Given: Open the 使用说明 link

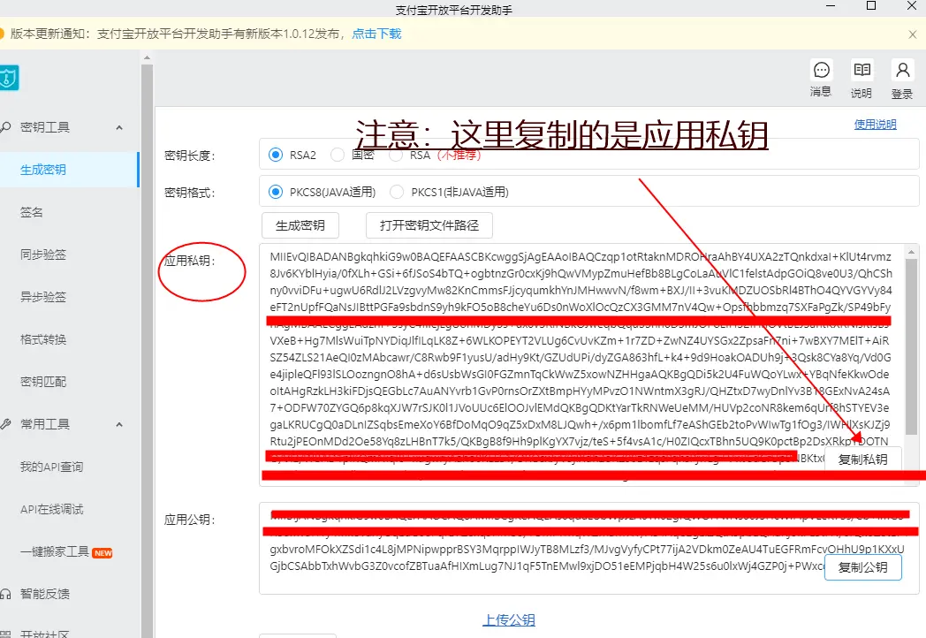Looking at the screenshot, I should [x=876, y=124].
